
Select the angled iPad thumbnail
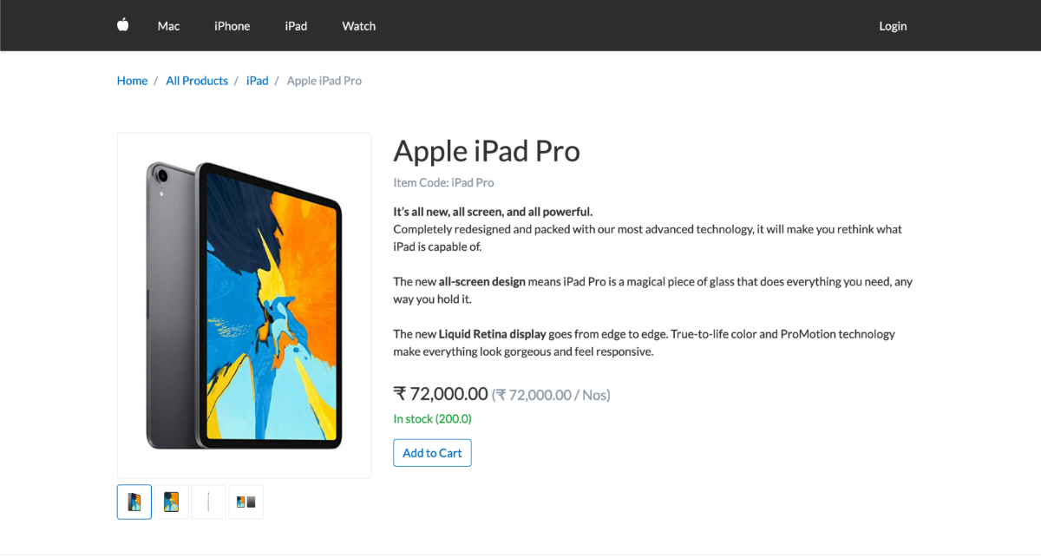(x=134, y=502)
